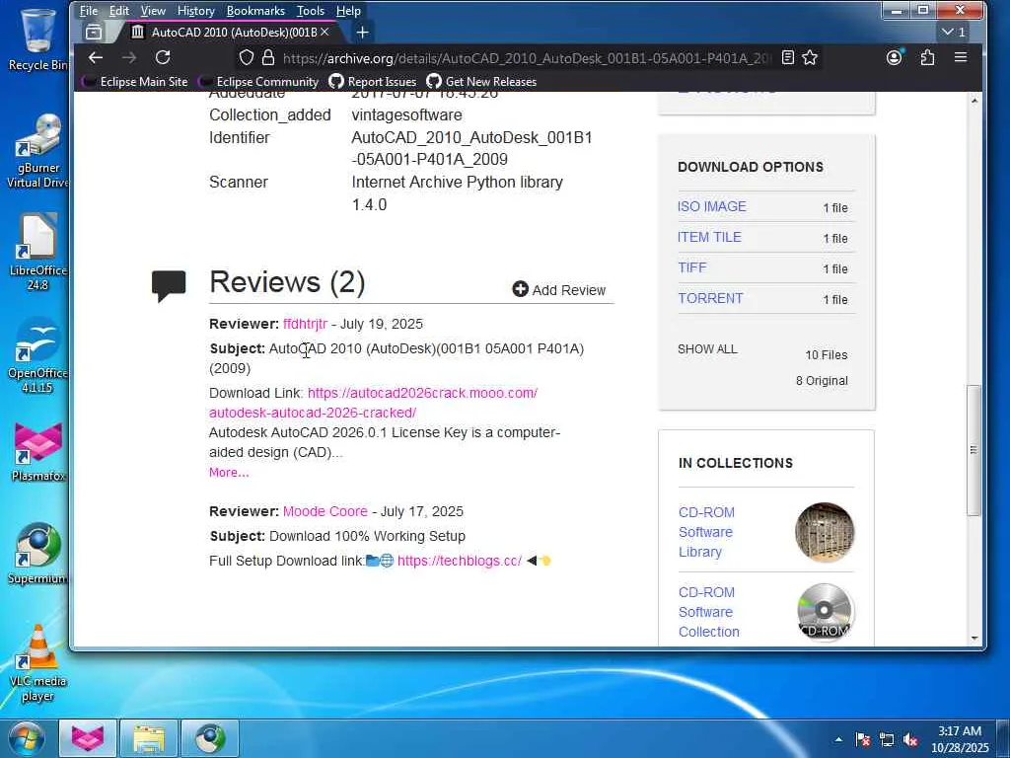This screenshot has width=1010, height=758.
Task: Reload the archive.org page
Action: 163,58
